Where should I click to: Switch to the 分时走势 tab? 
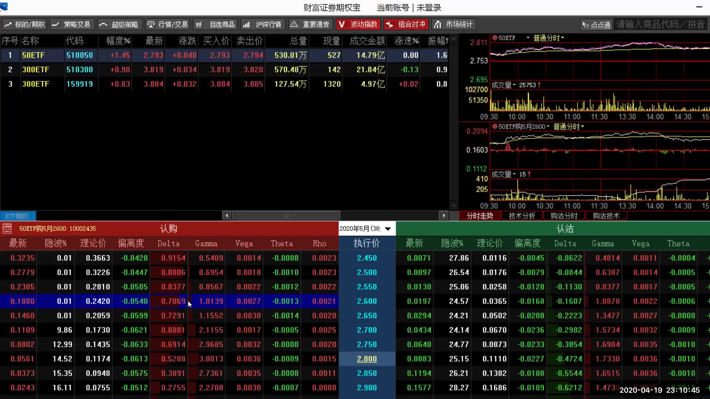480,216
